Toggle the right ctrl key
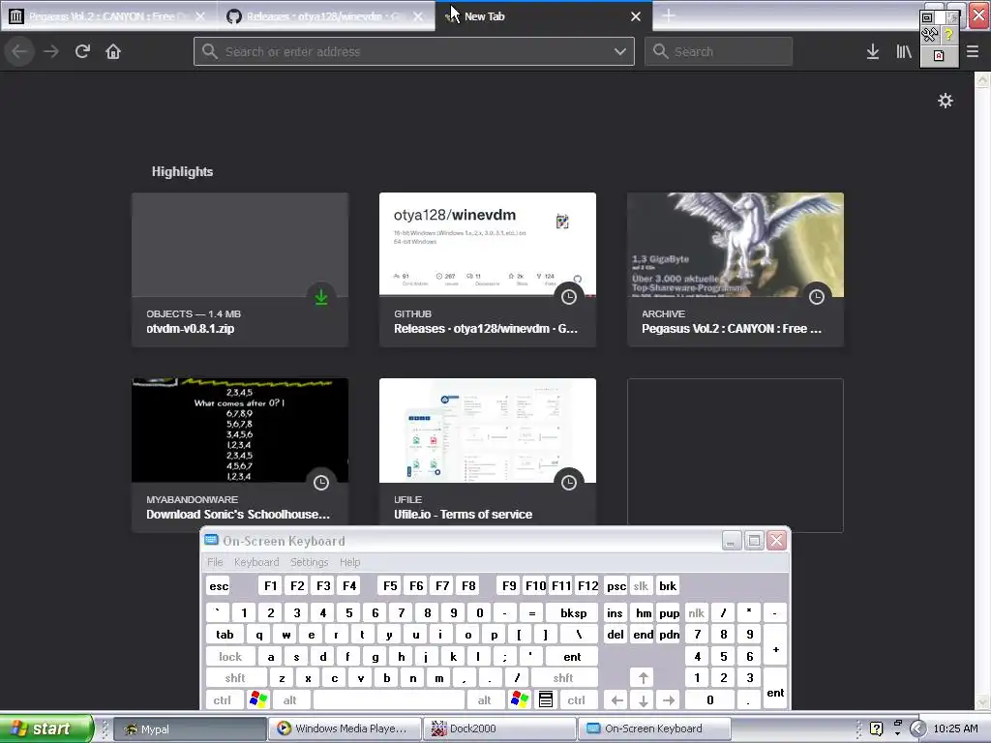Image resolution: width=991 pixels, height=743 pixels. click(577, 699)
